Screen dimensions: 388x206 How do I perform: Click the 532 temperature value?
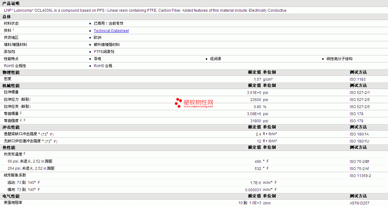click(258, 168)
